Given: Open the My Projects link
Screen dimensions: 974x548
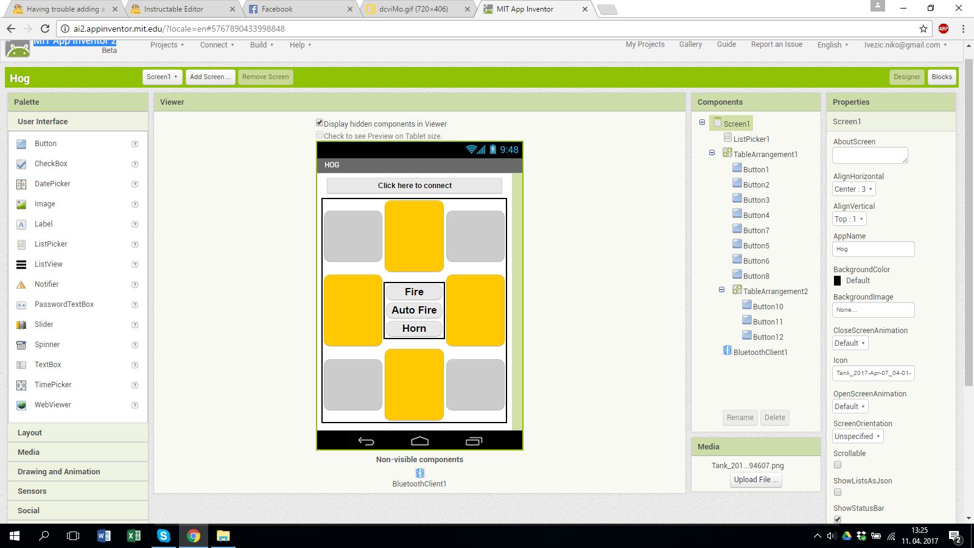Looking at the screenshot, I should (x=645, y=44).
